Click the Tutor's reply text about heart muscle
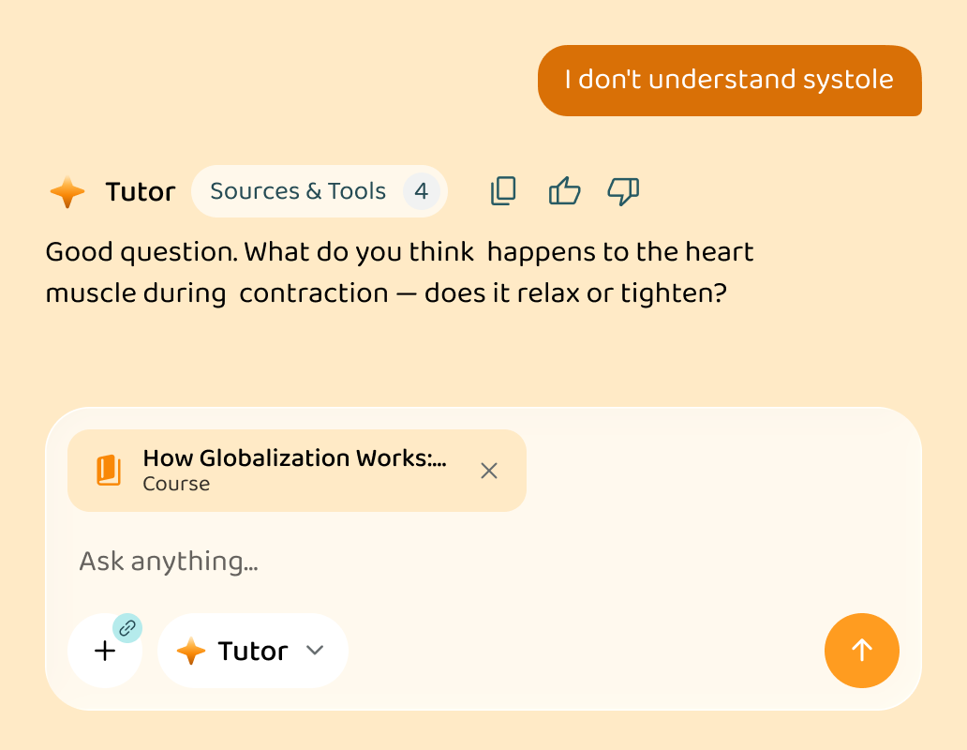967x750 pixels. (399, 272)
